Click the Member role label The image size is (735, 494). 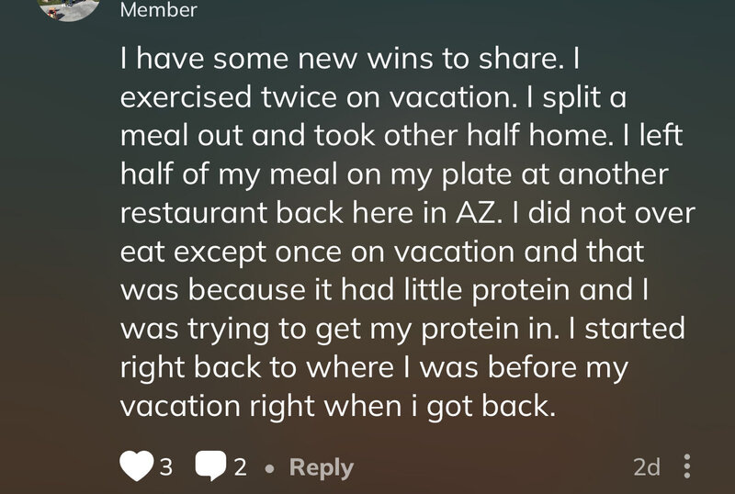[x=158, y=10]
